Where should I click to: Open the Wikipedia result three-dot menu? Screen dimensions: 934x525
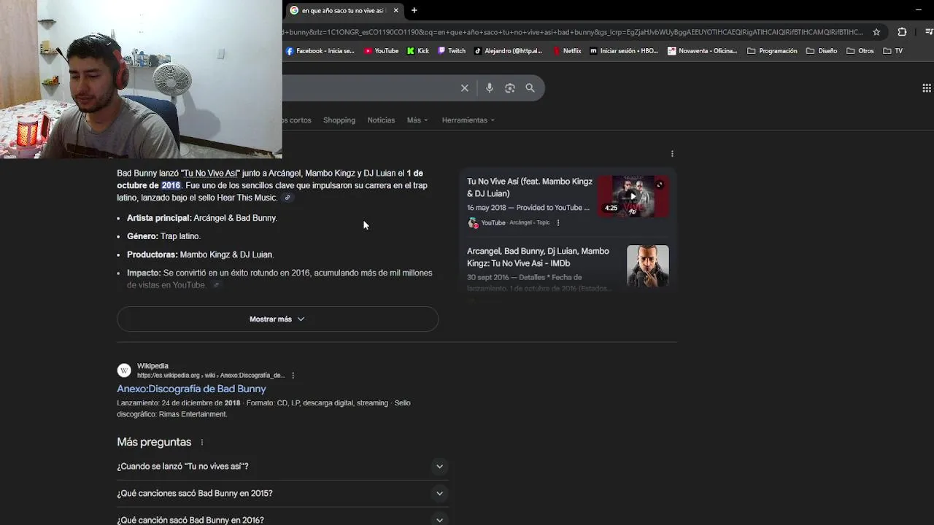coord(293,376)
